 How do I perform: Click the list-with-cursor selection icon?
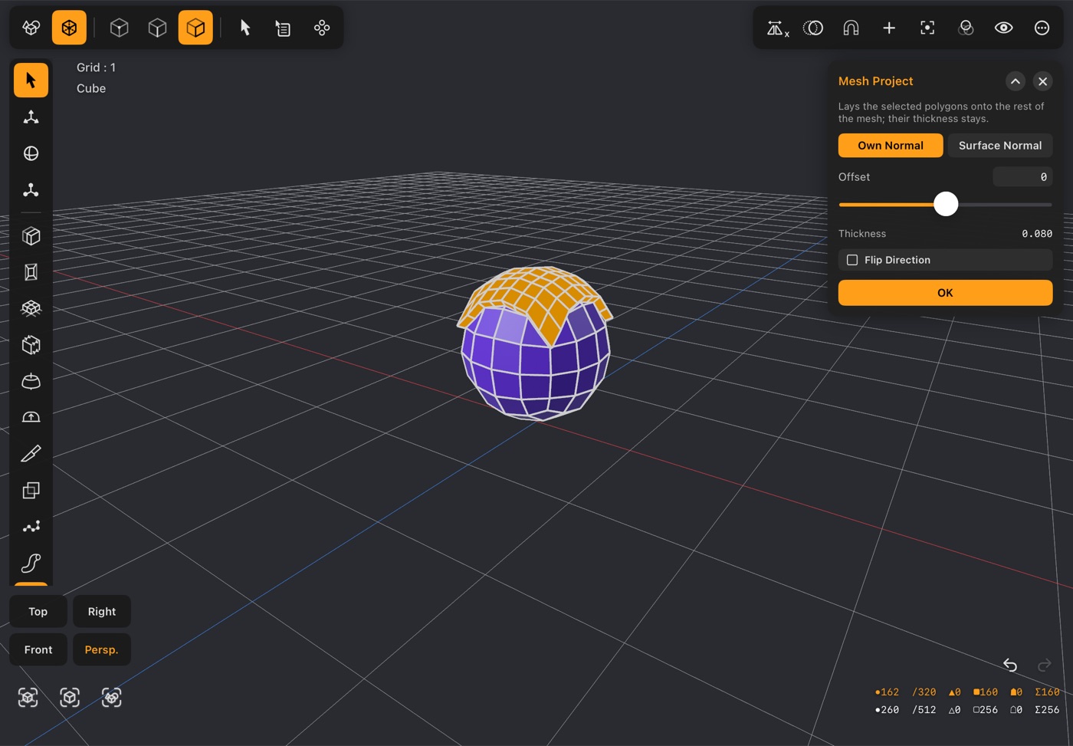283,28
